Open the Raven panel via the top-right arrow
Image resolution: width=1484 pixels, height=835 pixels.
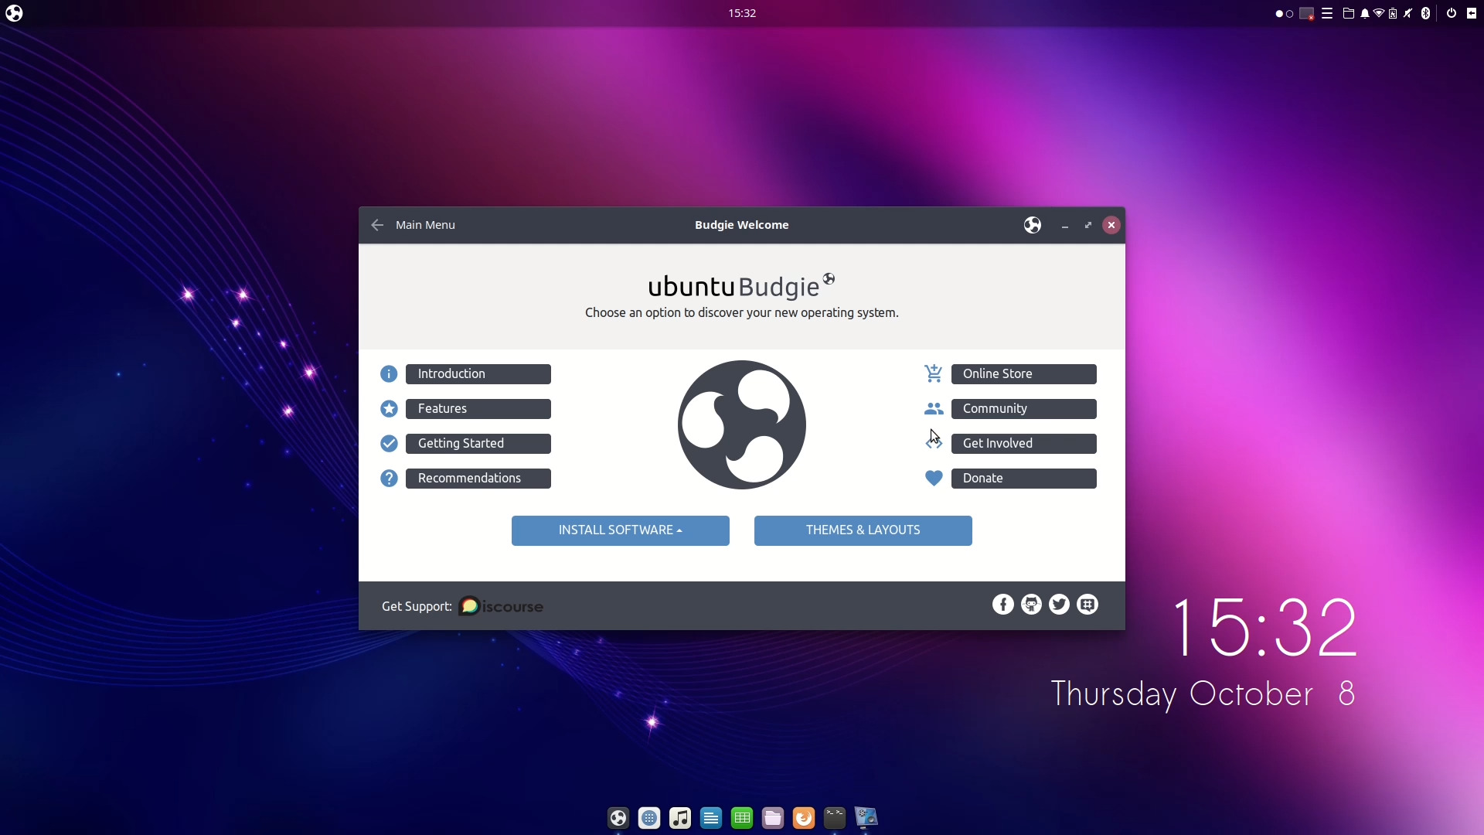point(1473,13)
